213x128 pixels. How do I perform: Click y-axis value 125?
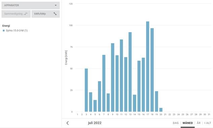click(71, 4)
